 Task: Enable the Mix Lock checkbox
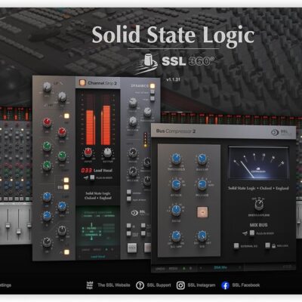tap(267, 245)
